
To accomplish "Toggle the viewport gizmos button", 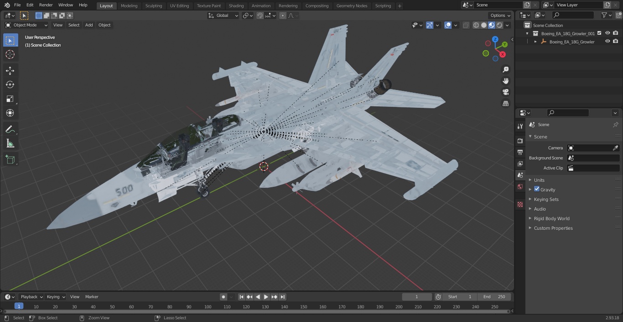I will 430,25.
